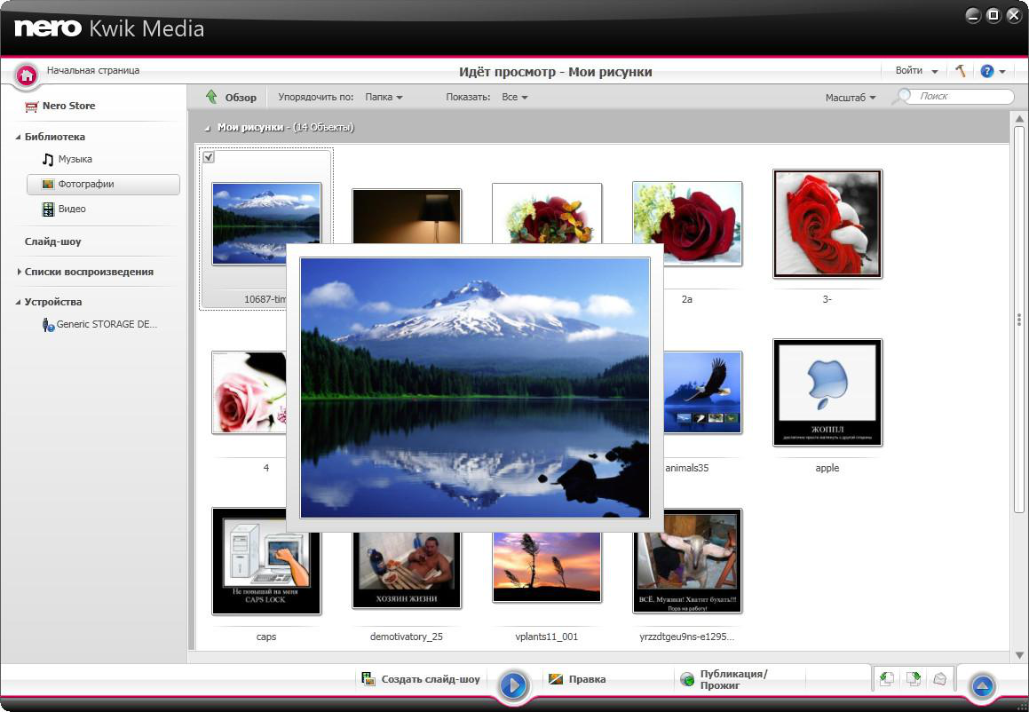1029x712 pixels.
Task: Start playback with the blue play button
Action: pos(513,685)
